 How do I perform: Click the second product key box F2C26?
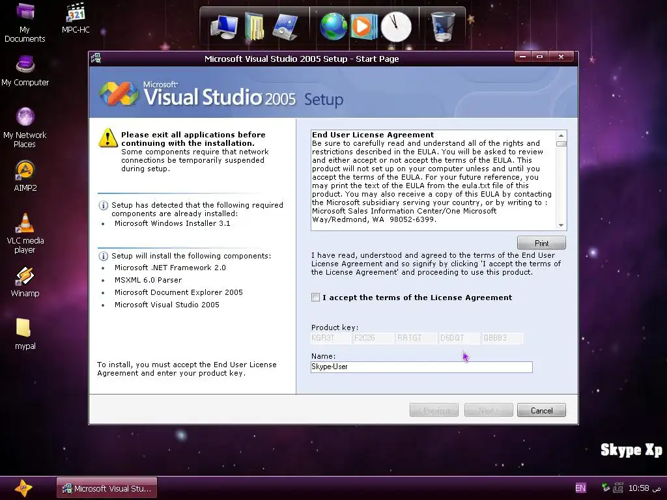(374, 338)
